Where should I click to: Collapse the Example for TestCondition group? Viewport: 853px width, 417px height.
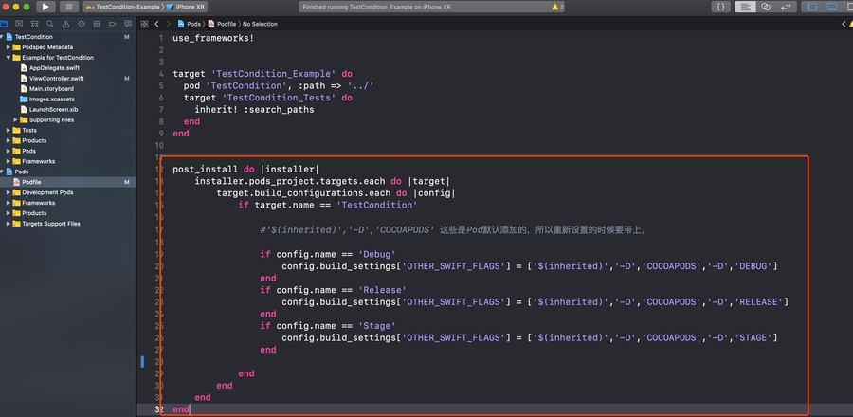tap(8, 58)
